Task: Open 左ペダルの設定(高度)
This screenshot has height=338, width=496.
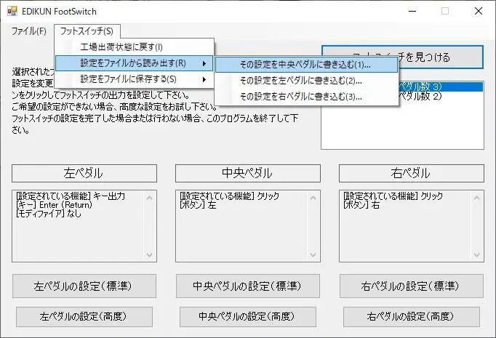Action: click(x=84, y=316)
